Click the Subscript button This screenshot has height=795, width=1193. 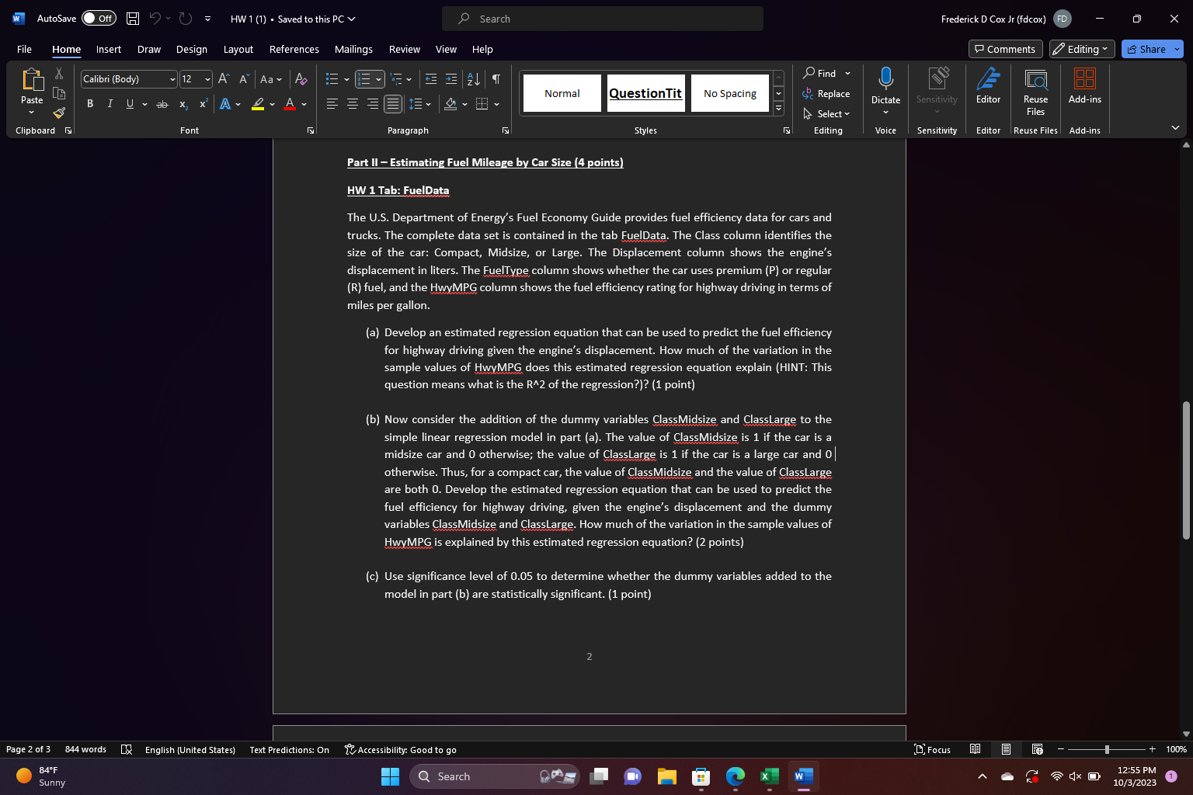183,104
